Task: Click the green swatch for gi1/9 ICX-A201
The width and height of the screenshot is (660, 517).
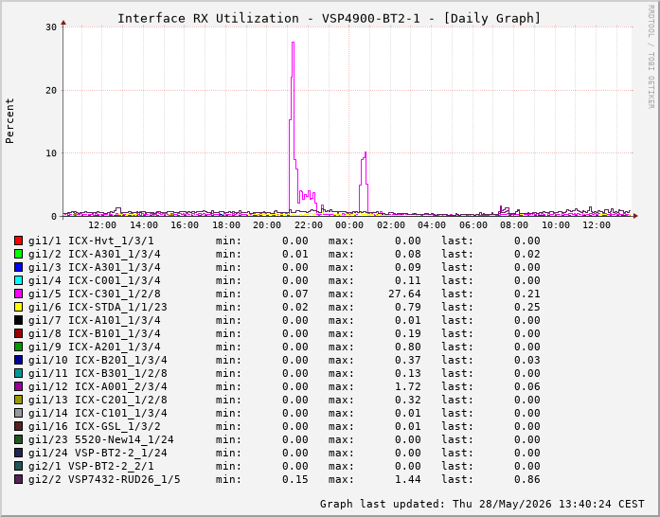Action: point(18,347)
